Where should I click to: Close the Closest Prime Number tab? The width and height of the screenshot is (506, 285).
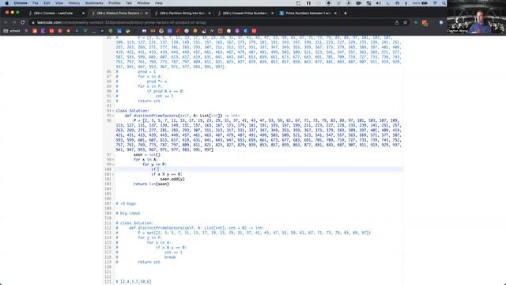pos(272,13)
